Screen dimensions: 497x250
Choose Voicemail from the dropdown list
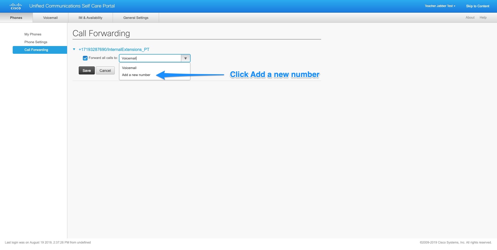tap(155, 68)
